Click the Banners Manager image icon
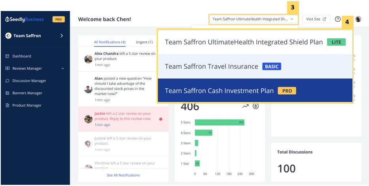 [x=8, y=93]
